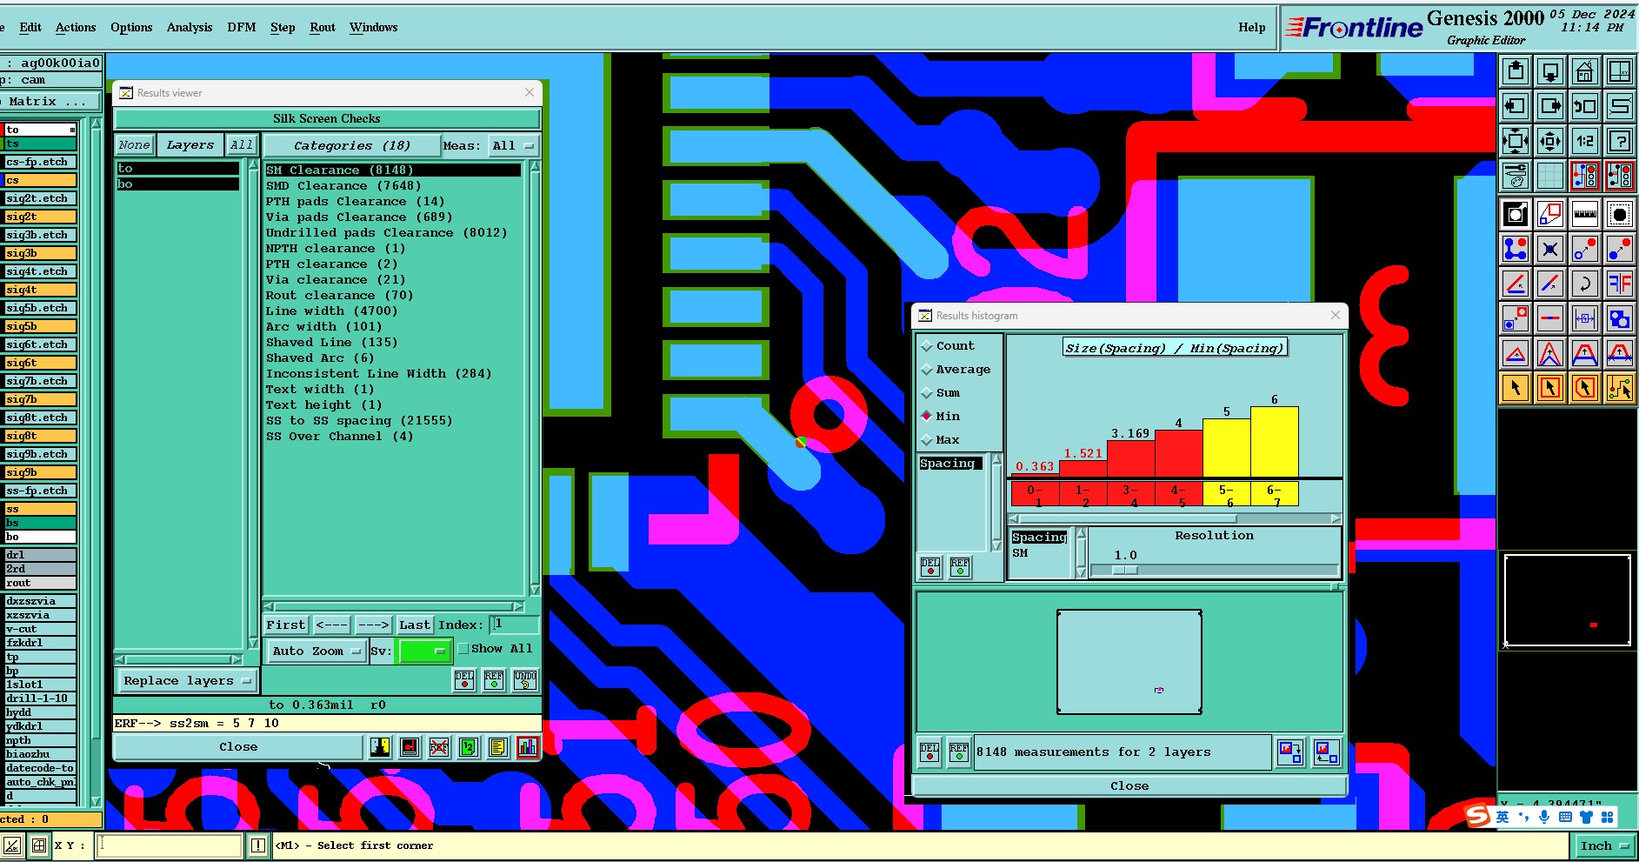
Task: Open the Size(Spacing) / Min(Spacing) selector
Action: 1175,348
